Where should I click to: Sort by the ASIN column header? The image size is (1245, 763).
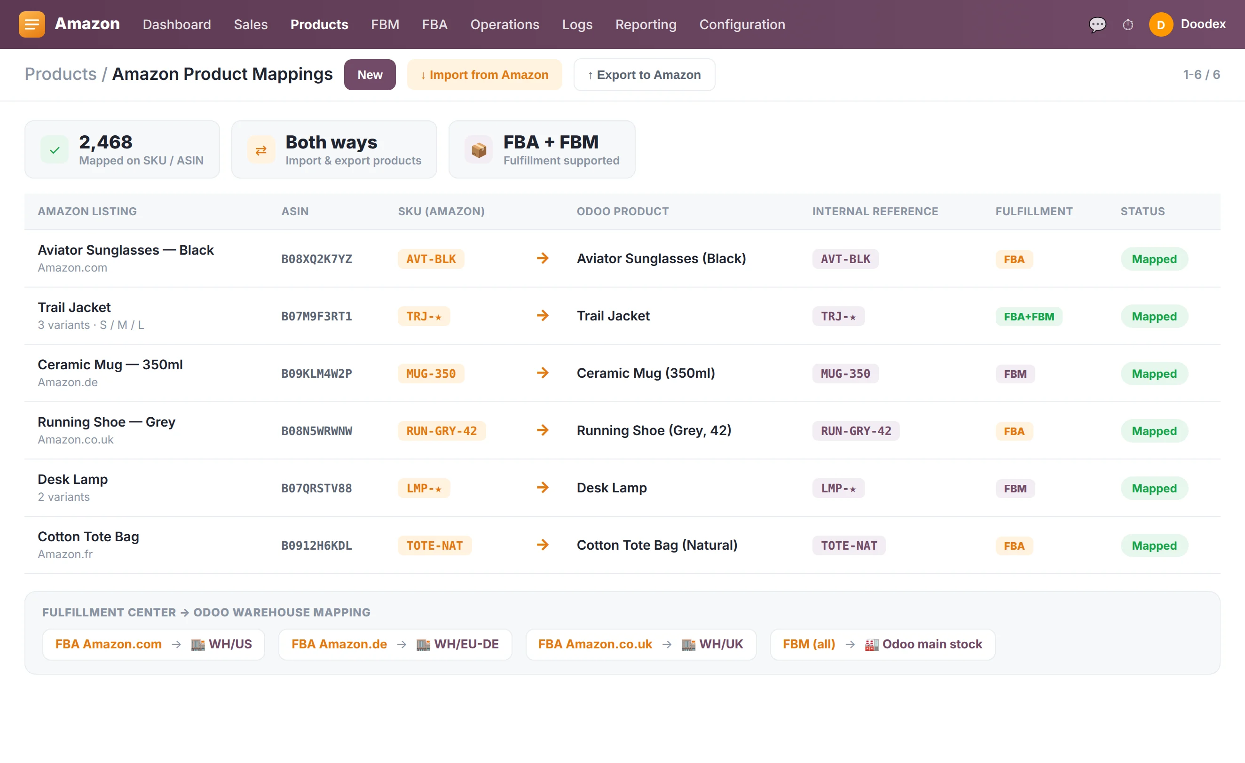point(295,211)
